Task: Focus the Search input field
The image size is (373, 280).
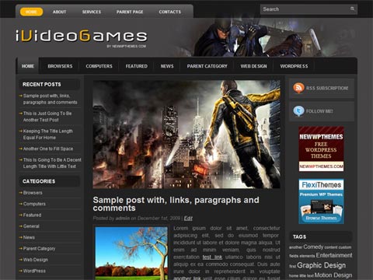Action: (305, 9)
